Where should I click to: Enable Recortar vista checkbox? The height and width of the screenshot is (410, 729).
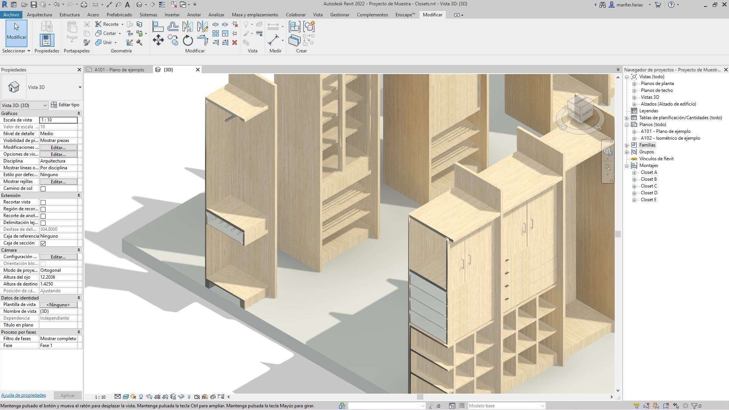tap(43, 202)
